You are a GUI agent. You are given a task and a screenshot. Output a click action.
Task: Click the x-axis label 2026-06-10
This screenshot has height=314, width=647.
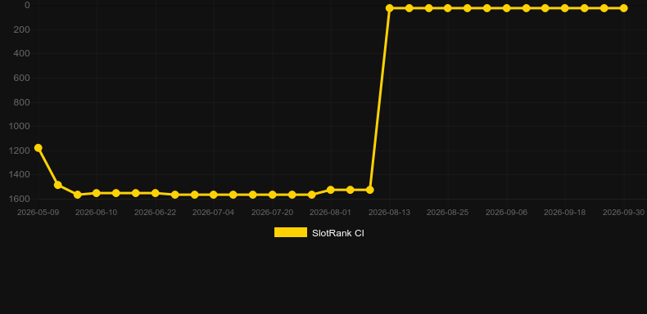tap(97, 213)
